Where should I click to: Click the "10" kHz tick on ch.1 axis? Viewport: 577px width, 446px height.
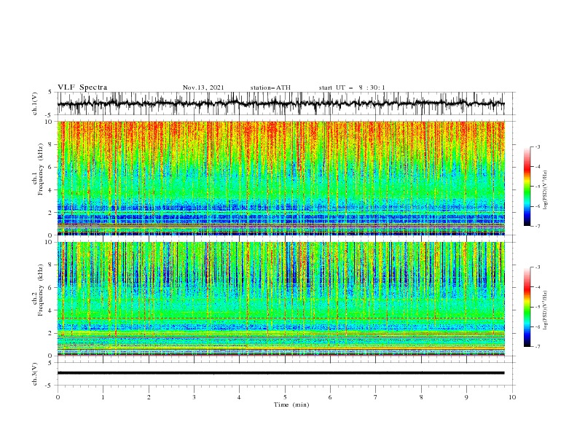[49, 122]
